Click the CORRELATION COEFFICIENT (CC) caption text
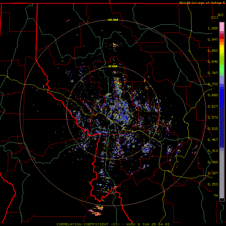 88,224
